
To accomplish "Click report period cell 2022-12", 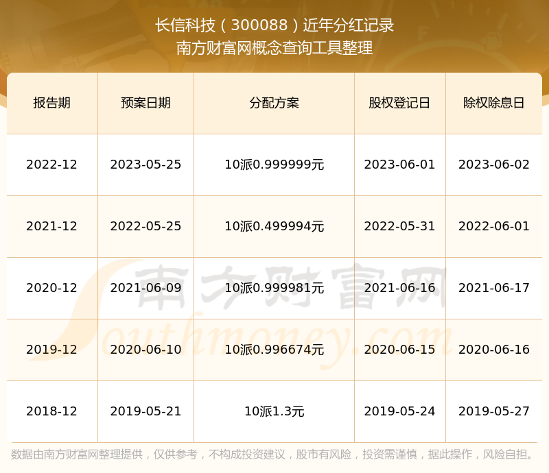I will 52,165.
